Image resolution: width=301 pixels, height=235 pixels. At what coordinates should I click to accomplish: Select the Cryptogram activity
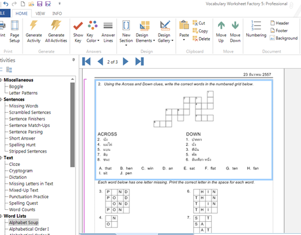(x=21, y=171)
